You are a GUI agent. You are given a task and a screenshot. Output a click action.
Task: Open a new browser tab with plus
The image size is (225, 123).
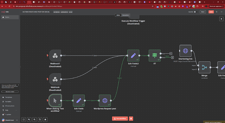tap(204, 2)
